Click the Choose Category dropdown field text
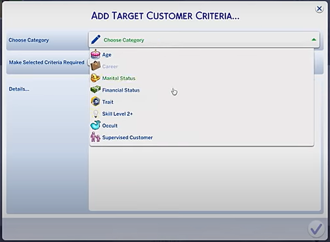330x242 pixels. click(x=124, y=40)
